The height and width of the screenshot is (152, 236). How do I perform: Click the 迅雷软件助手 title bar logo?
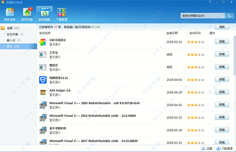pos(3,2)
